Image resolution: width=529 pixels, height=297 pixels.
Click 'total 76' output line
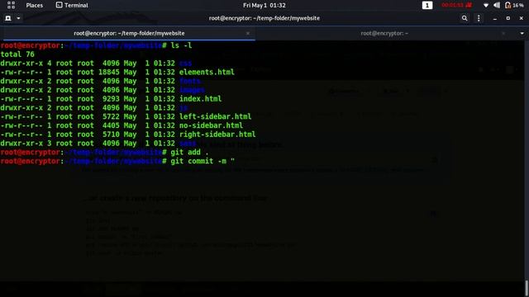(17, 54)
